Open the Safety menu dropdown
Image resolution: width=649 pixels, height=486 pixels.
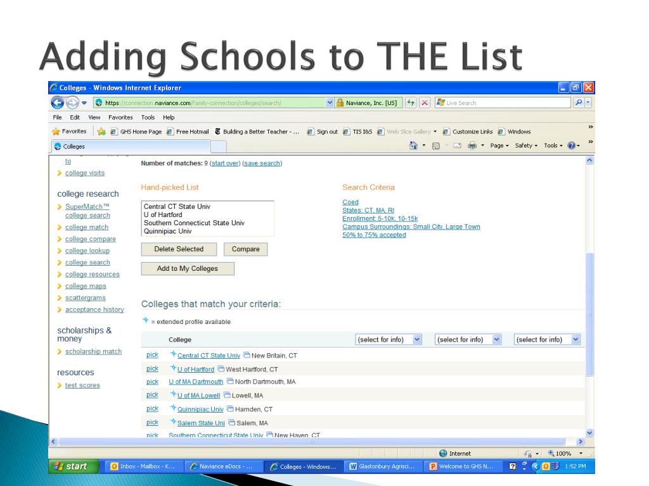tap(526, 146)
